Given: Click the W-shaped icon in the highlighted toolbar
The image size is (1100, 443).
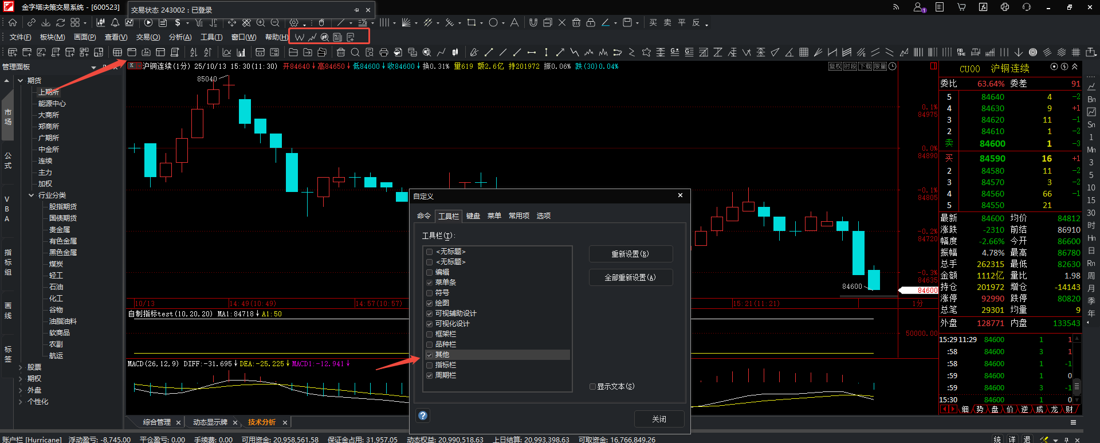Looking at the screenshot, I should click(x=299, y=37).
